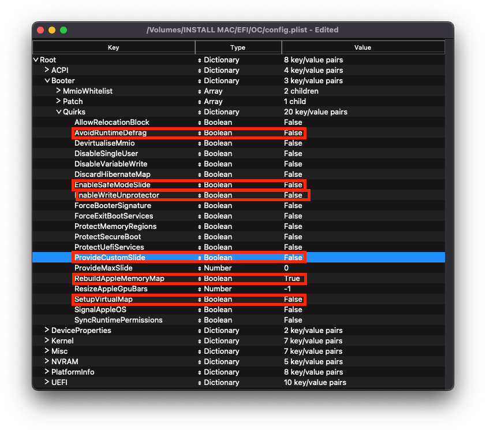Collapse the Booter dictionary entry

pyautogui.click(x=47, y=81)
